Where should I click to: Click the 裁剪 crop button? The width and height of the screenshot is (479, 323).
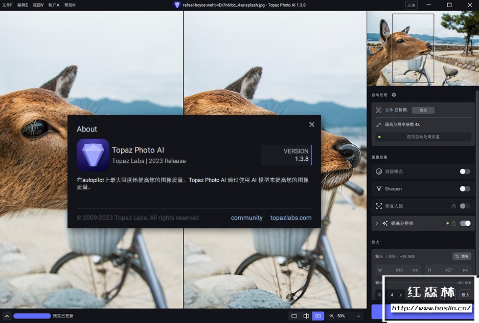(462, 256)
